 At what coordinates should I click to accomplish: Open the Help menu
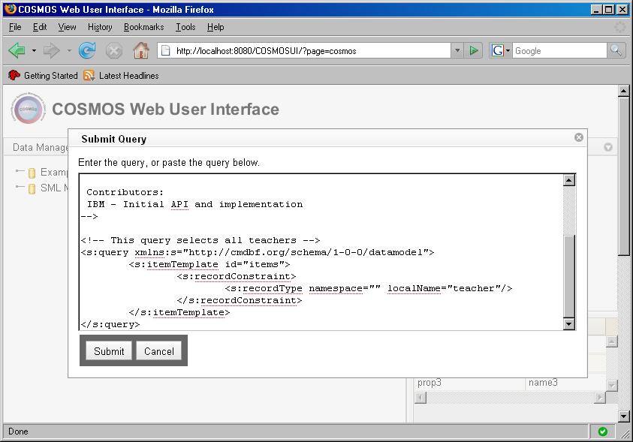click(x=216, y=27)
